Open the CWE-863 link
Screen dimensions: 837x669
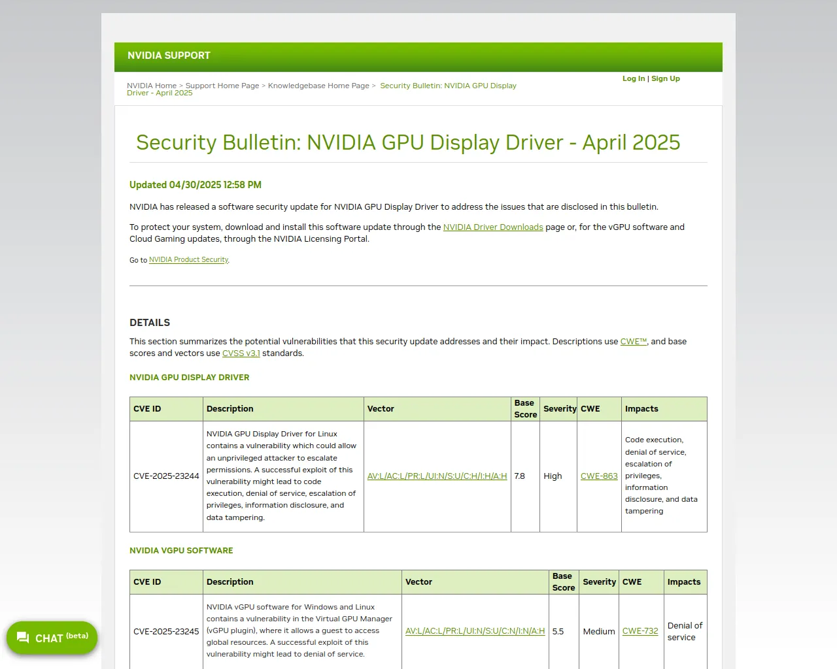click(x=599, y=476)
